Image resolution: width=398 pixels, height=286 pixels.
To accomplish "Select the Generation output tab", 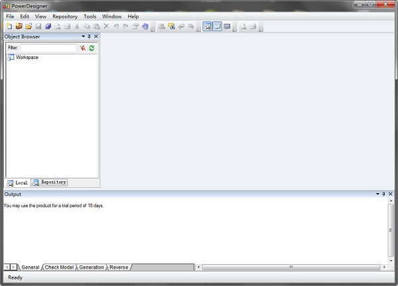I will click(92, 267).
